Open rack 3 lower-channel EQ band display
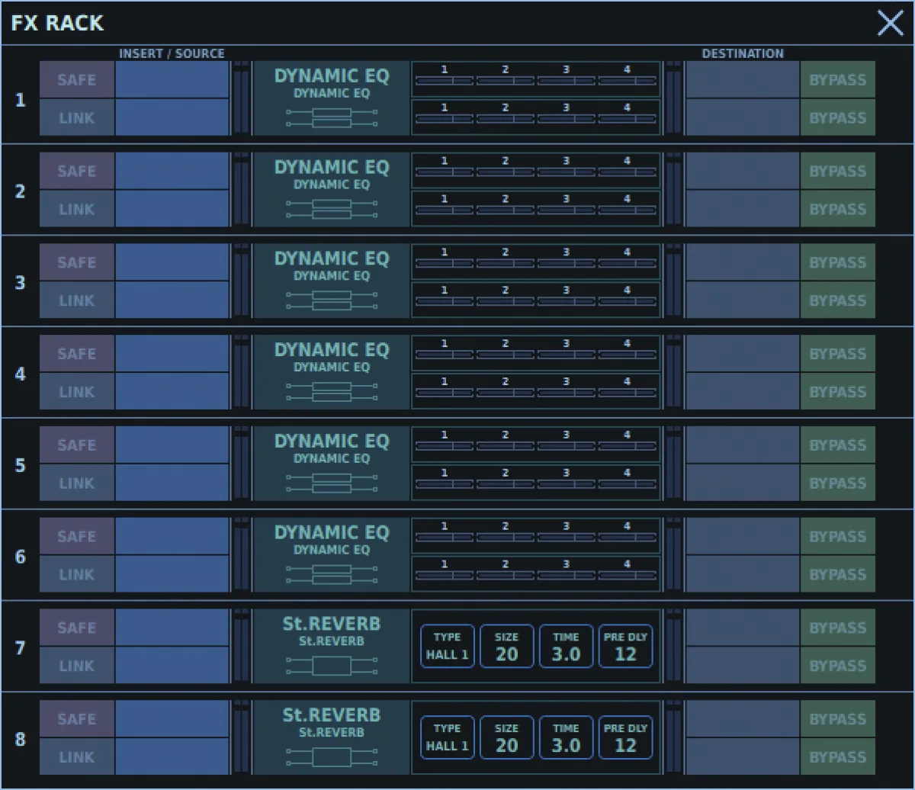Viewport: 915px width, 790px height. tap(536, 300)
